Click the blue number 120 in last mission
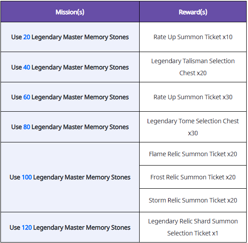This screenshot has height=243, width=248. click(x=27, y=227)
